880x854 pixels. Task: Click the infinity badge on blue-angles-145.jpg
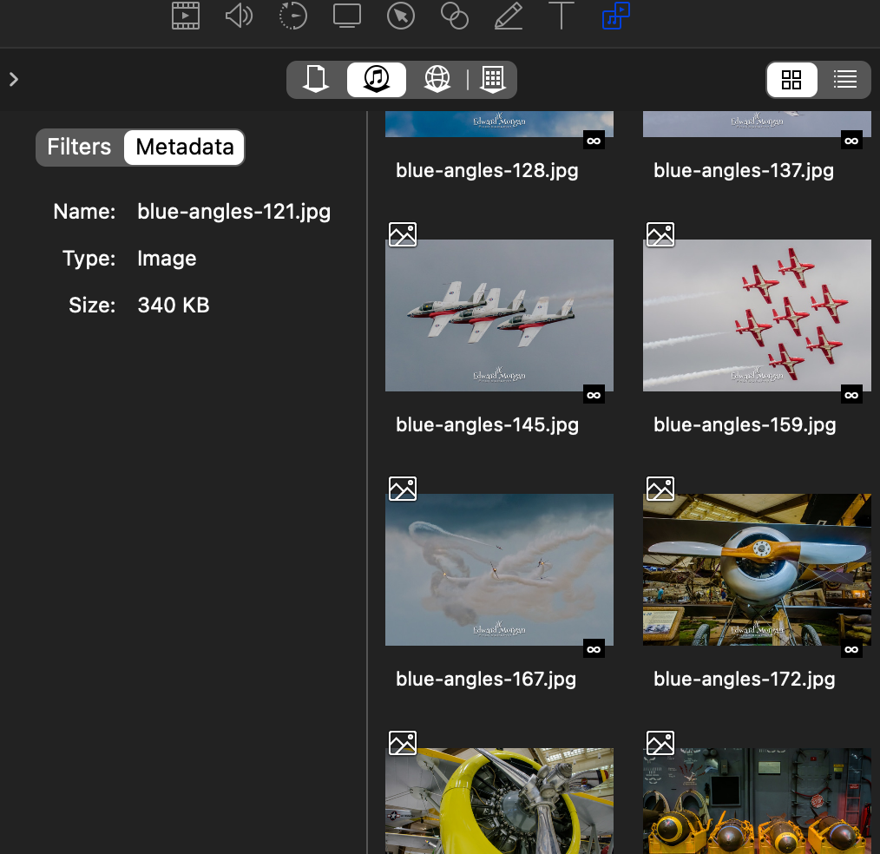tap(594, 395)
